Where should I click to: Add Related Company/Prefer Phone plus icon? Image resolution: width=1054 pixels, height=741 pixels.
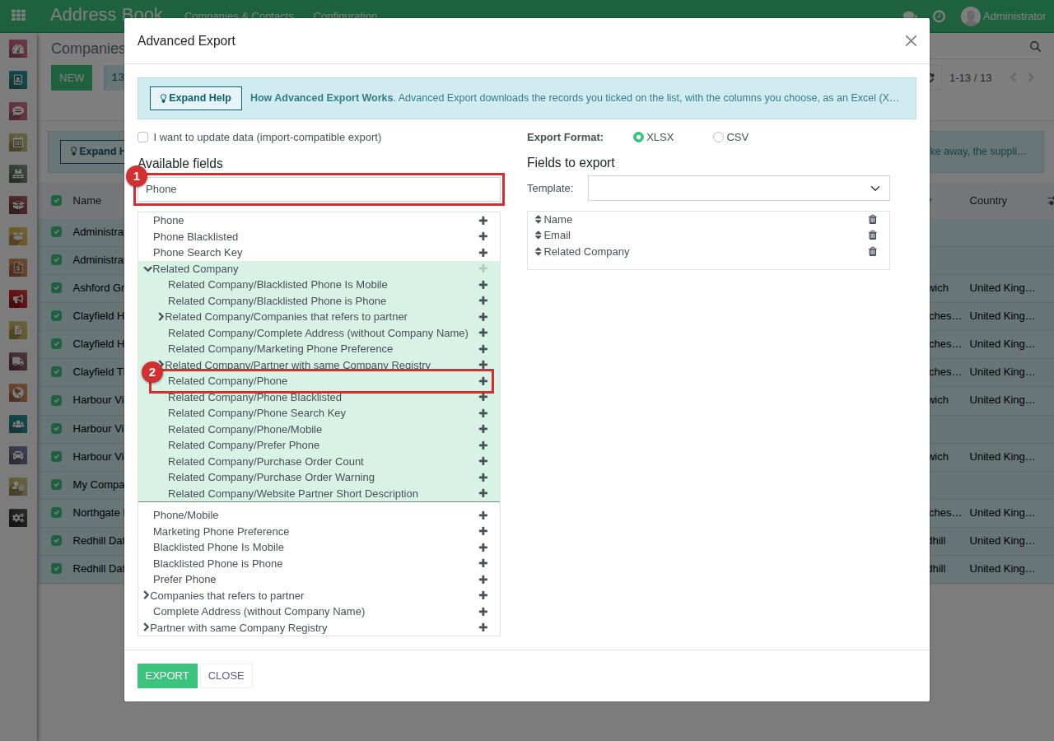(483, 445)
